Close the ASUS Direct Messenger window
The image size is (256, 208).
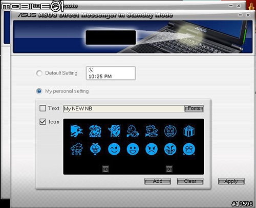click(x=248, y=15)
